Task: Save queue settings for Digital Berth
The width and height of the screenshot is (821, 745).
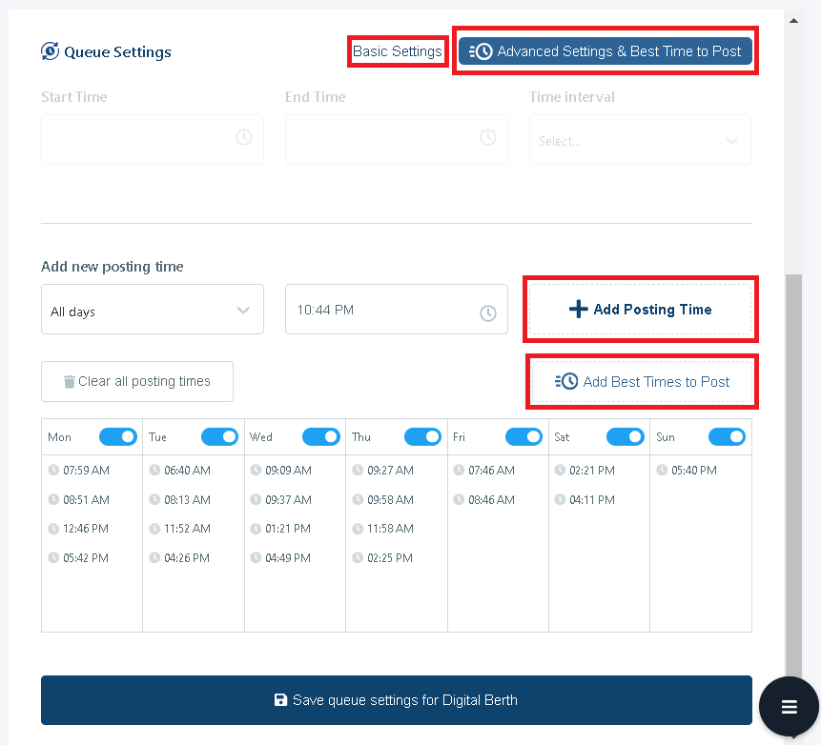Action: (396, 699)
